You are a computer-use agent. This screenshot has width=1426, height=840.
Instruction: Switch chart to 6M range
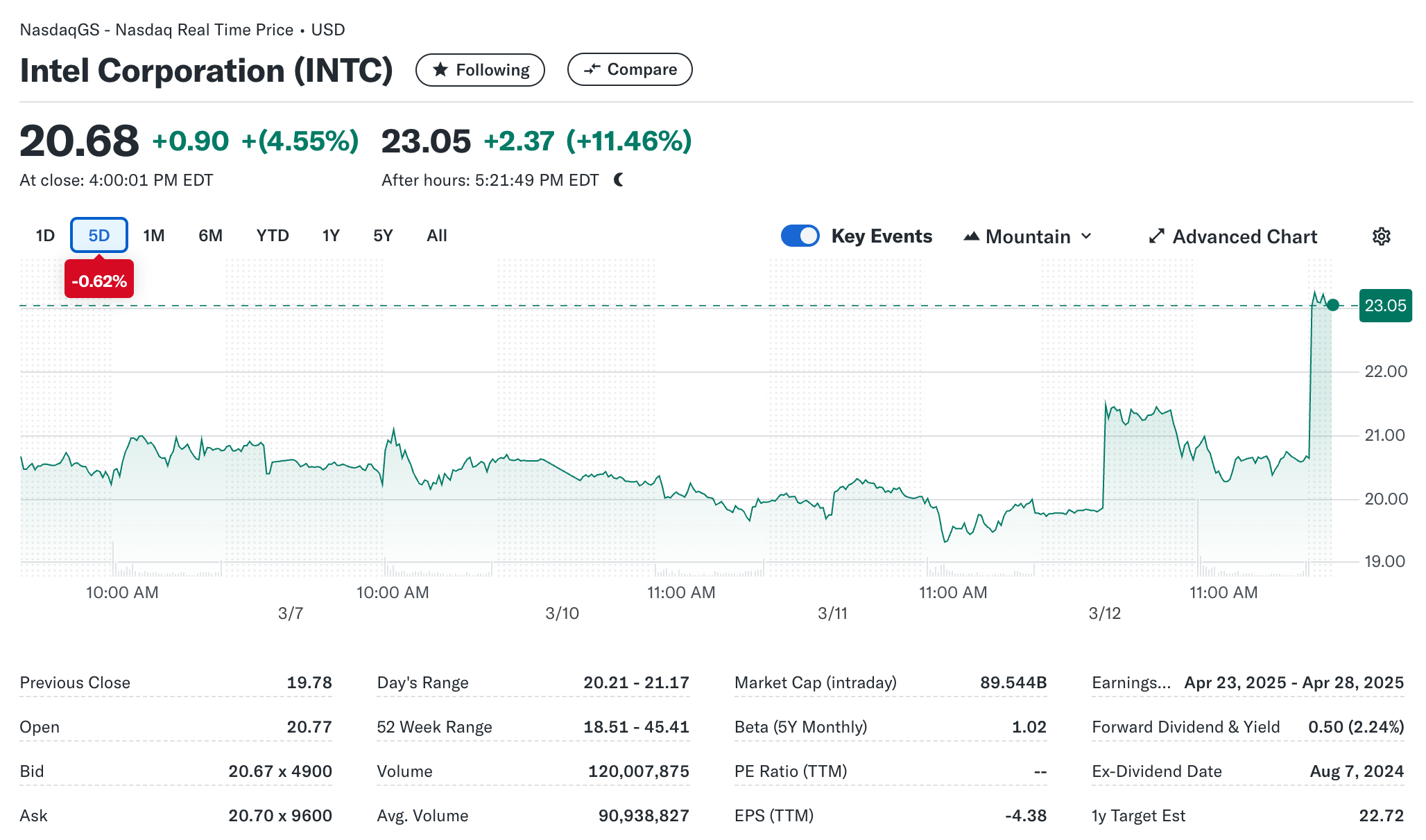[x=210, y=236]
